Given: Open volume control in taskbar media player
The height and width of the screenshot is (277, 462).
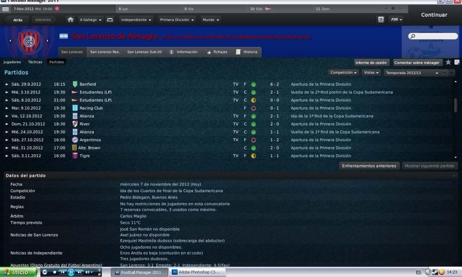Looking at the screenshot, I should [89, 272].
